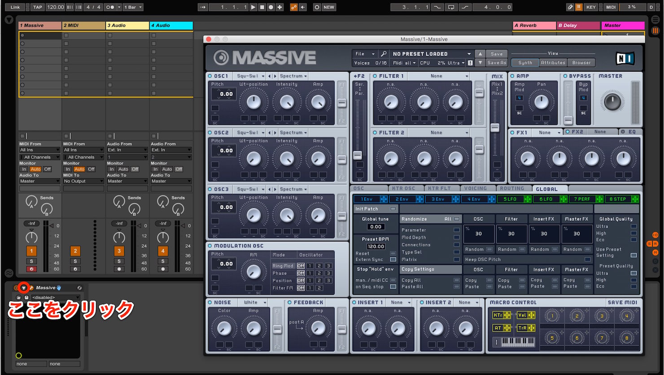Viewport: 664px width, 375px height.
Task: Click the Link button
Action: pos(15,7)
